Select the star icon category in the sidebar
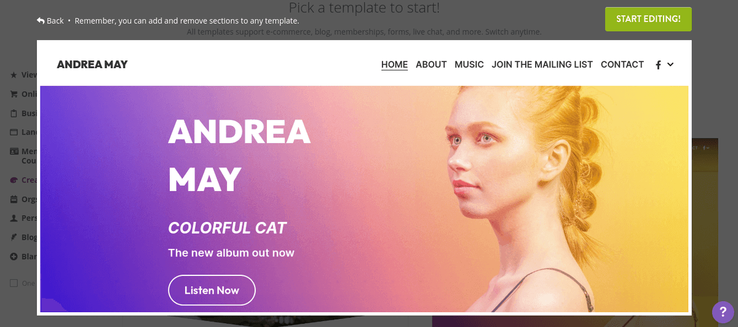The image size is (738, 327). tap(14, 75)
